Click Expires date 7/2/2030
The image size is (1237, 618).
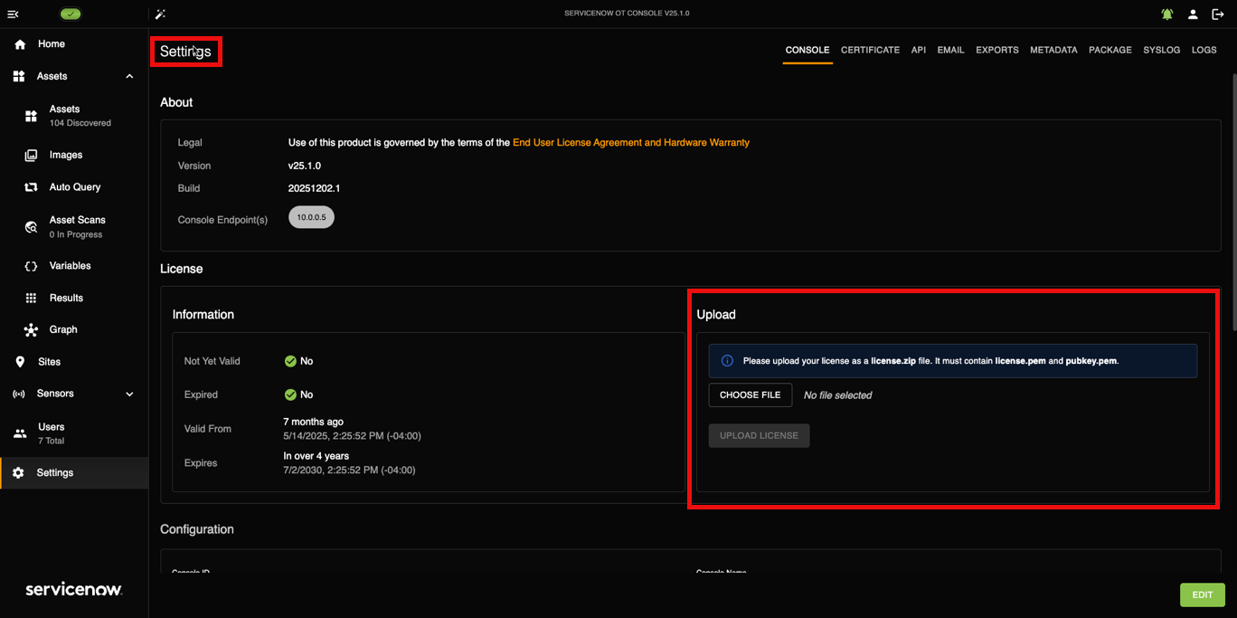[x=349, y=471]
